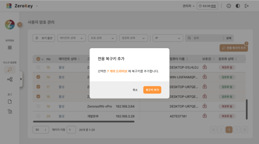Check the row 19 checkbox

pyautogui.click(x=38, y=106)
